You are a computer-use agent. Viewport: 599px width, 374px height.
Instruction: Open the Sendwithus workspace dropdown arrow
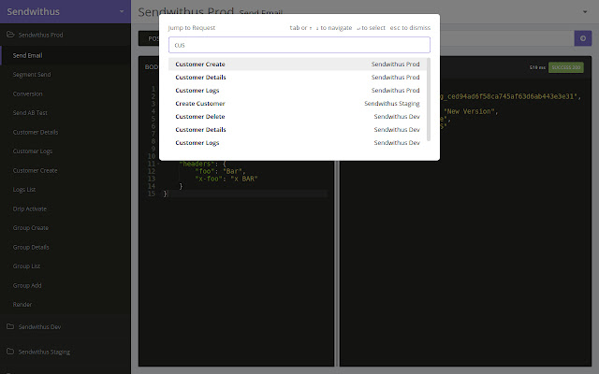click(x=122, y=12)
